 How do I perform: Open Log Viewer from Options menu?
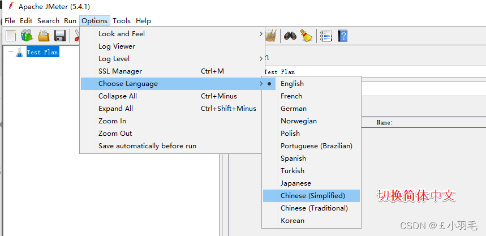tap(173, 46)
